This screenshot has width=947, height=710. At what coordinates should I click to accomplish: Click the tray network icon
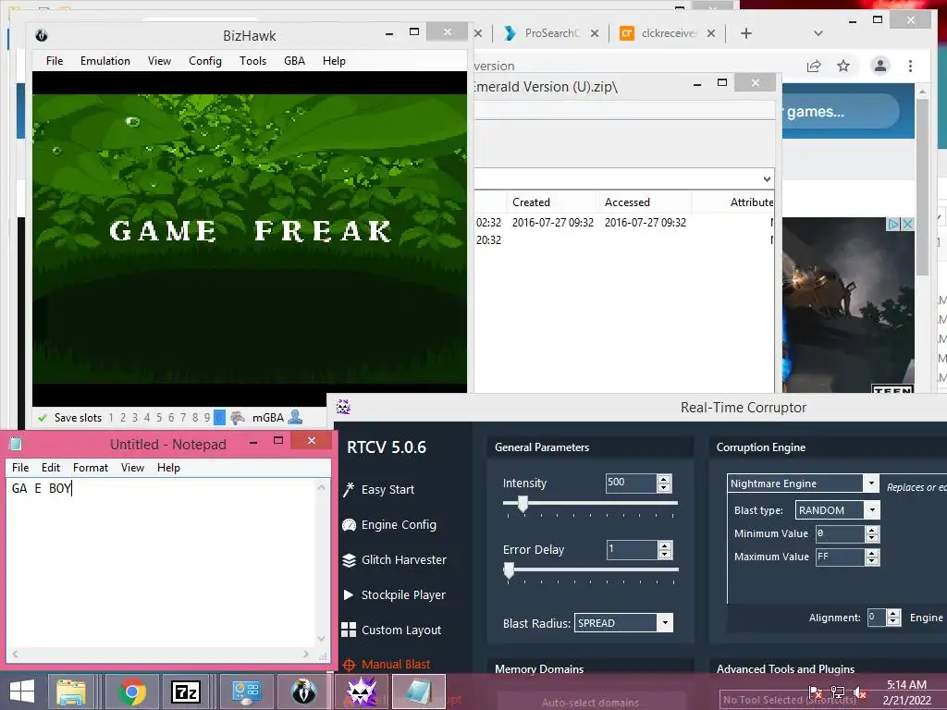(837, 693)
